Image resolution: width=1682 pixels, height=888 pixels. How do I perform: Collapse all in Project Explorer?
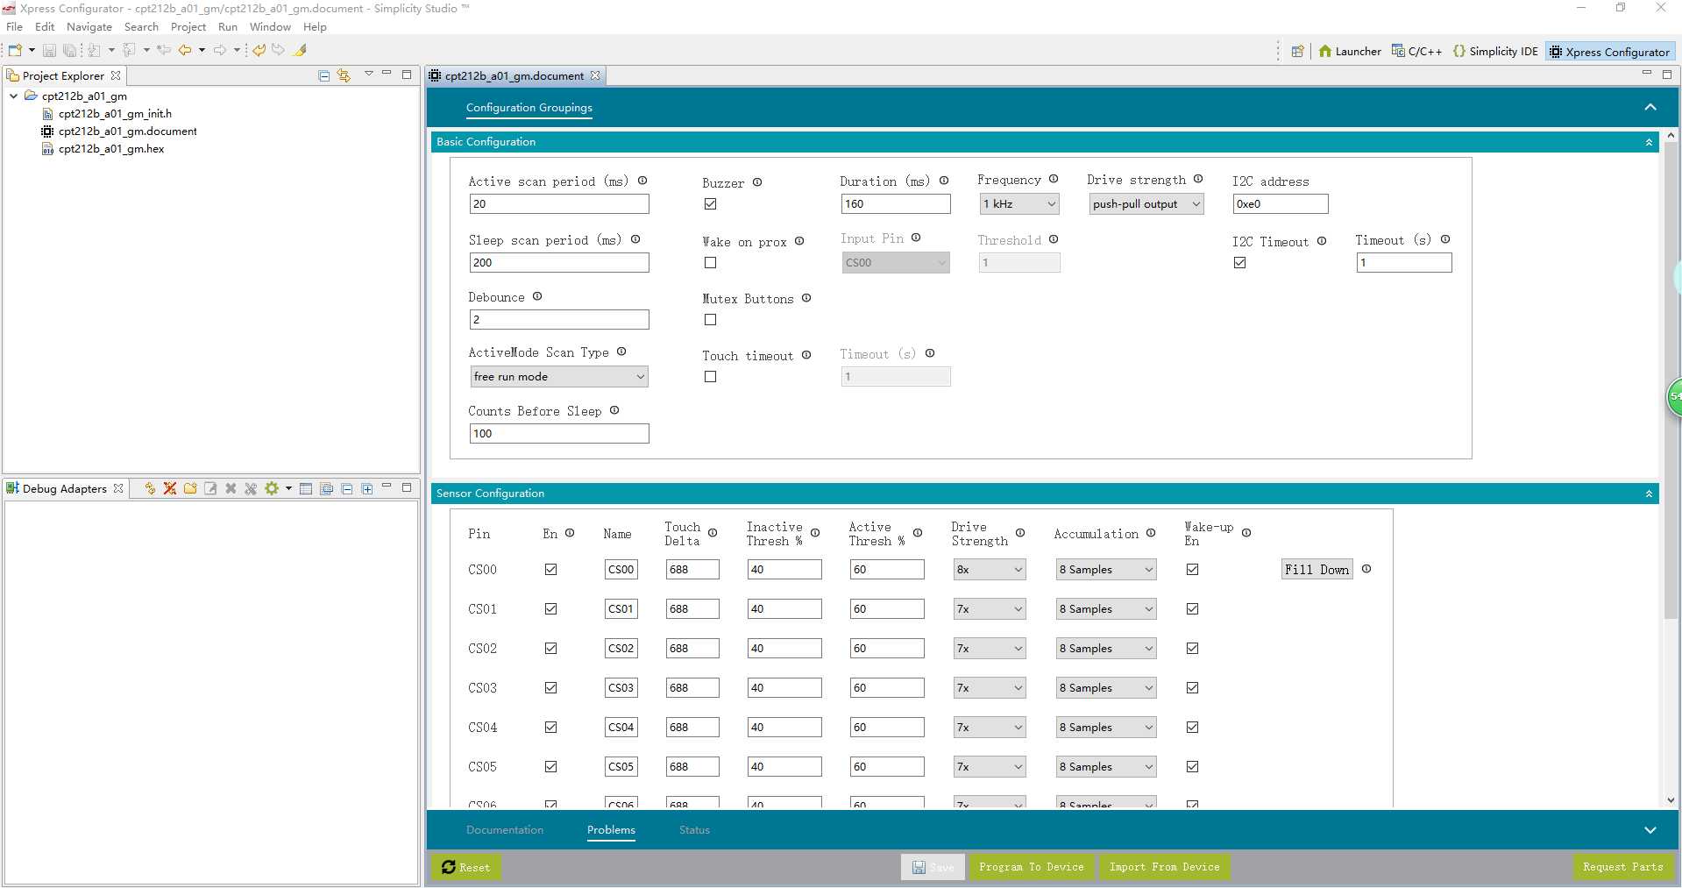323,75
